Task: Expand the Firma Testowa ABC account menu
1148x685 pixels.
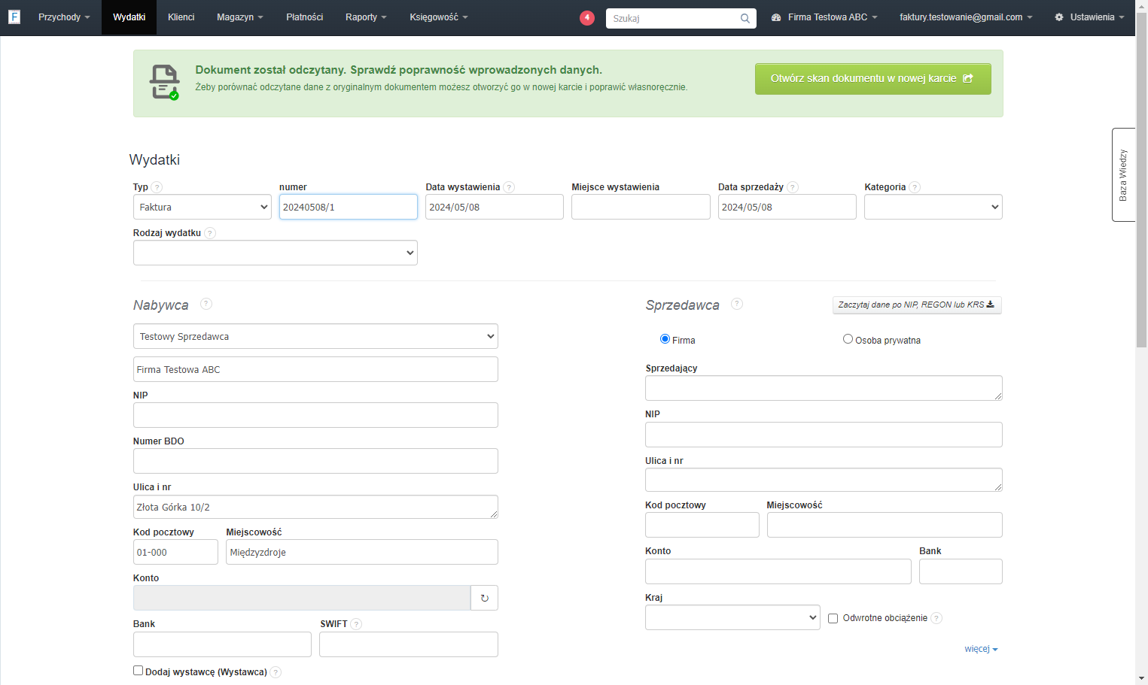Action: point(824,17)
